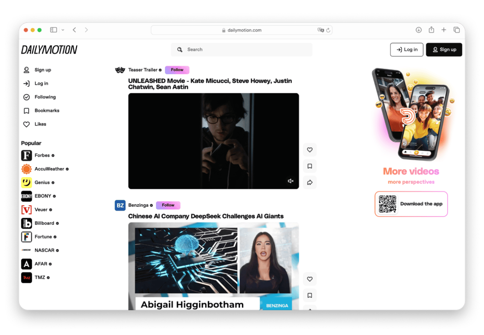The width and height of the screenshot is (484, 335).
Task: Like the UNLEASHED Movie video with heart icon
Action: pyautogui.click(x=310, y=150)
